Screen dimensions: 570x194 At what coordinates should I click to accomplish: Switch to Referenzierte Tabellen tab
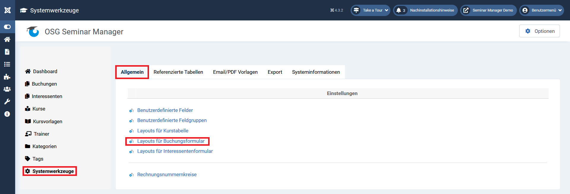(x=178, y=72)
